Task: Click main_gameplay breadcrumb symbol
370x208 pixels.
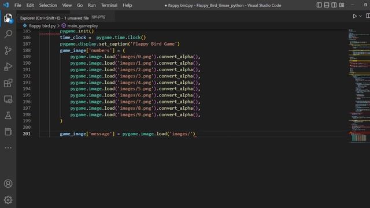Action: 82,25
